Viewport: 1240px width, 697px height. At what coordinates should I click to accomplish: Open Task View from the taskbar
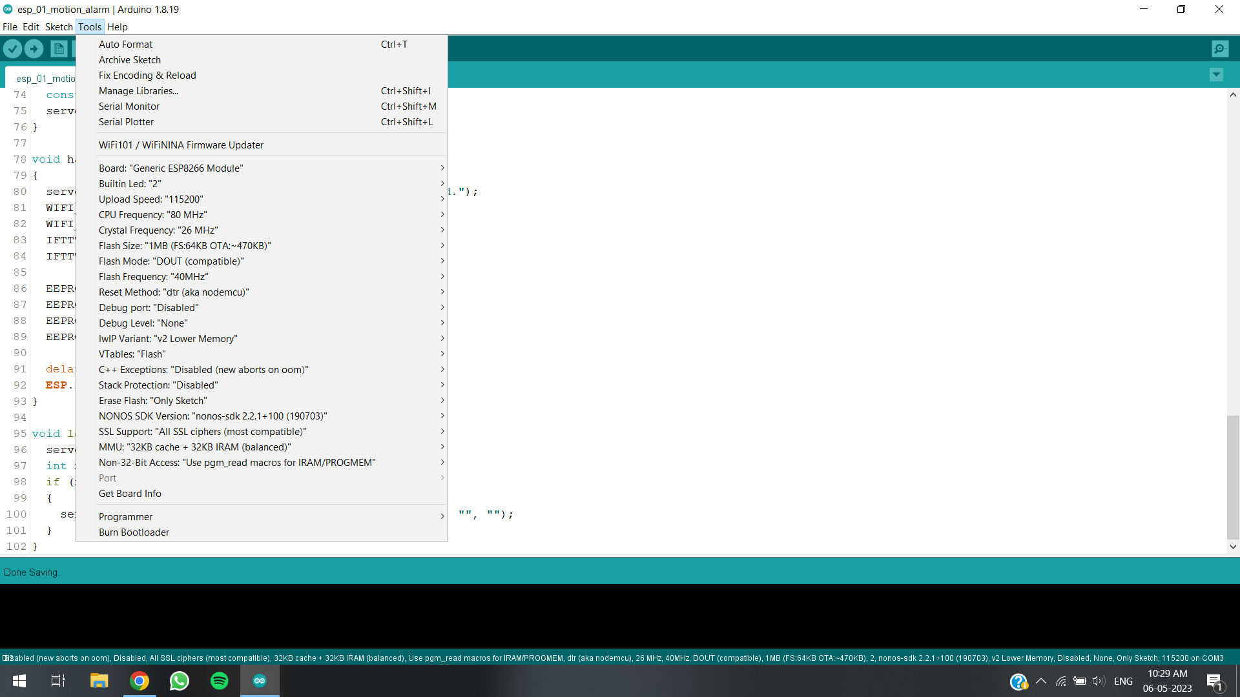57,680
